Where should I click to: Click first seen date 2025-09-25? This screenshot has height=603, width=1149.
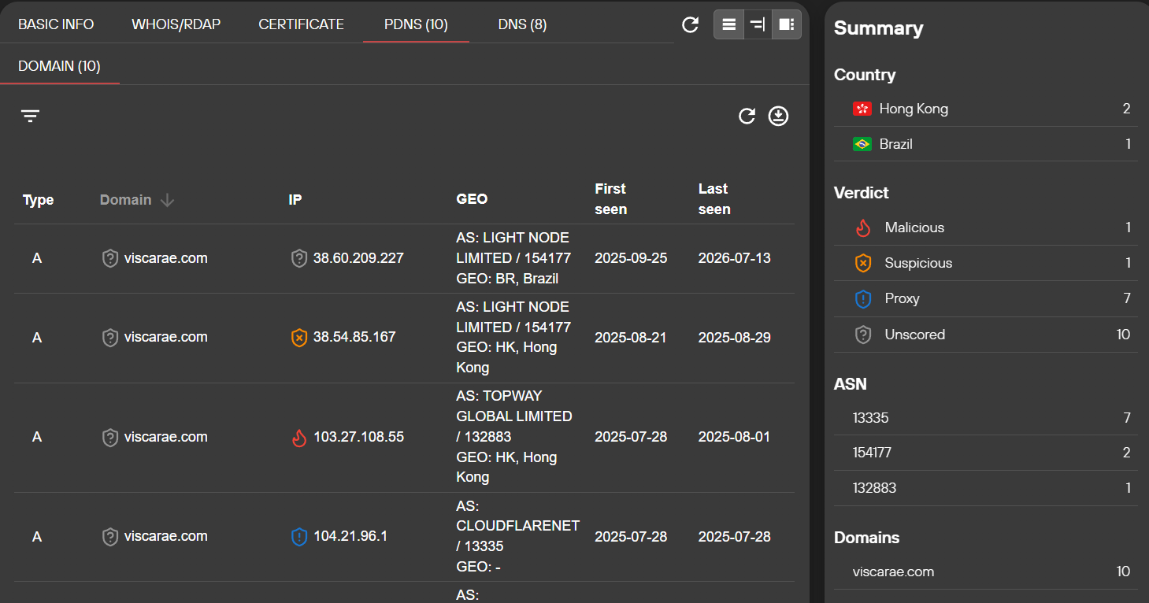click(631, 258)
